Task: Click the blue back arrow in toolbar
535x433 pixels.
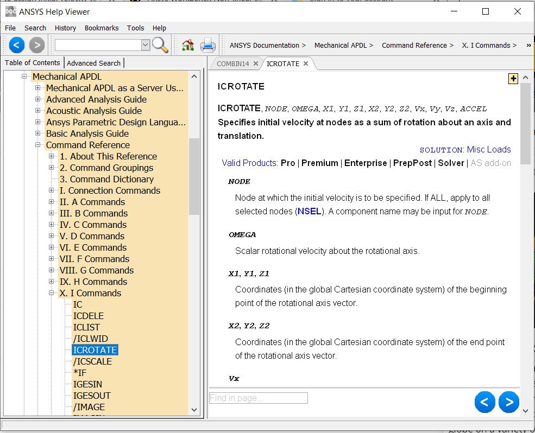Action: pos(17,45)
